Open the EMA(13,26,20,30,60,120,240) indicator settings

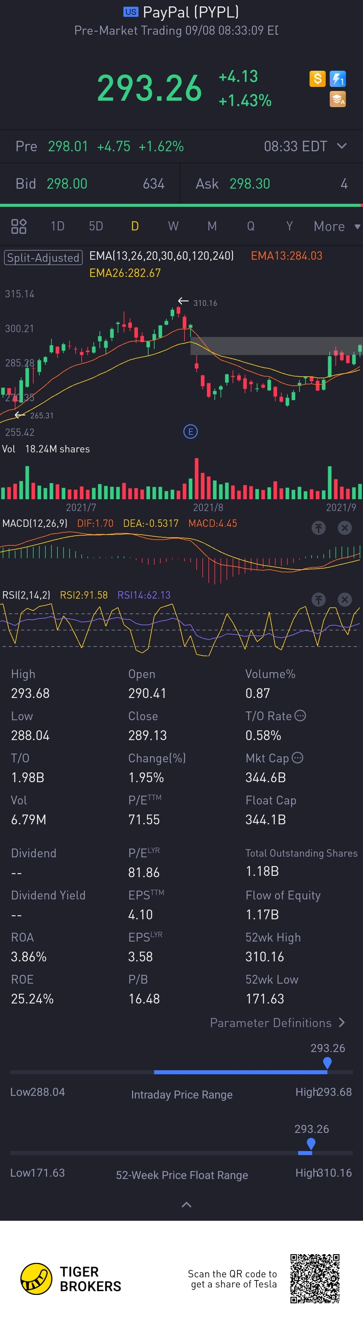click(x=162, y=256)
